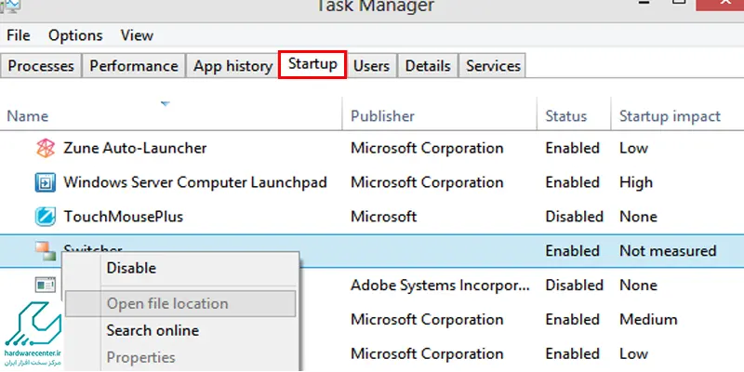
Task: Click Microsoft Corporation publisher for Zune Auto-Launcher
Action: (x=427, y=148)
